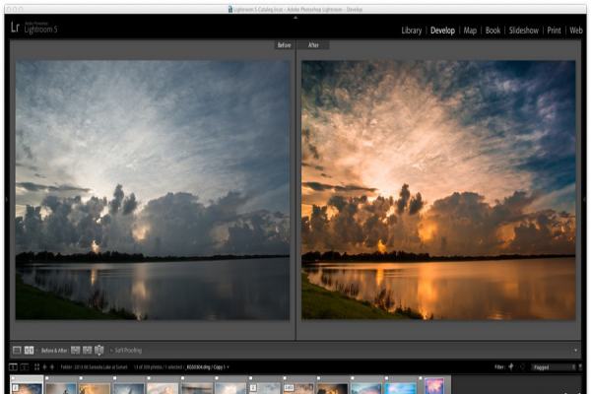Filter by flagged photos flag icon
The image size is (591, 394).
click(511, 366)
